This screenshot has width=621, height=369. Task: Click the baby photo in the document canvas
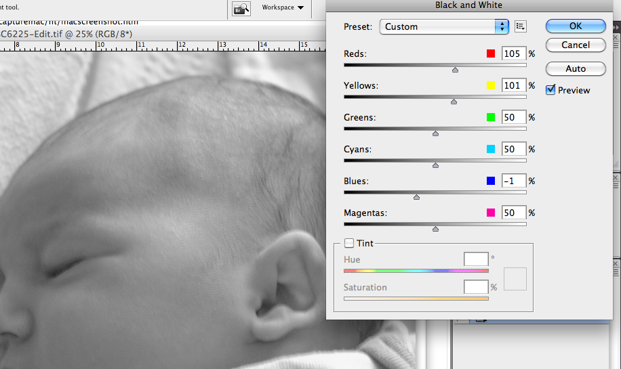coord(163,210)
